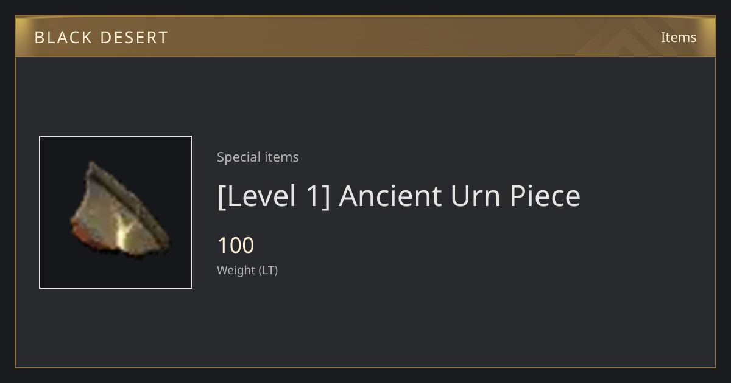Click the (LT) unit beside Weight
The width and height of the screenshot is (731, 383).
[269, 271]
